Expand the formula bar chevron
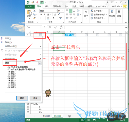Viewport: 129px width, 122px height. 126,27
